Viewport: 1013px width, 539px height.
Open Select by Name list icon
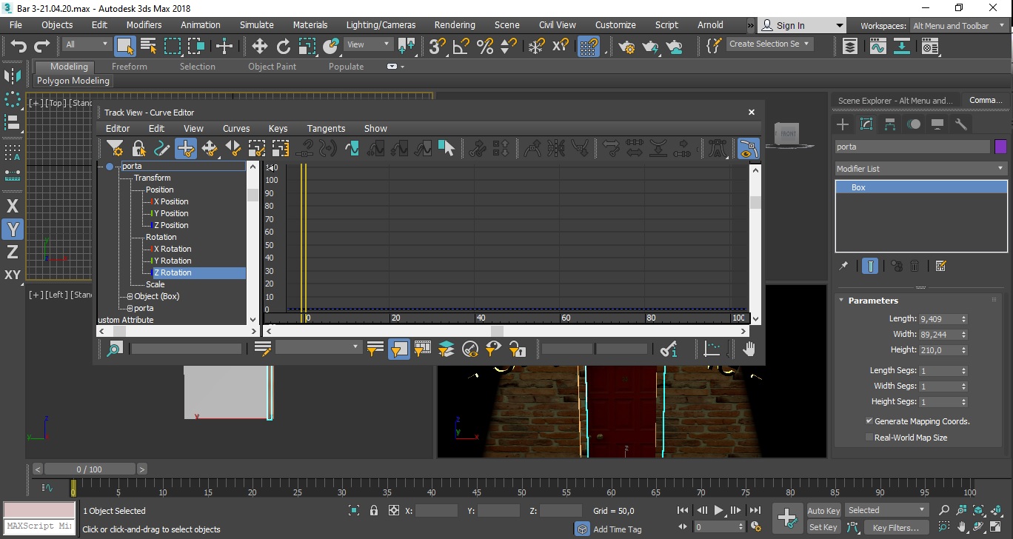149,47
